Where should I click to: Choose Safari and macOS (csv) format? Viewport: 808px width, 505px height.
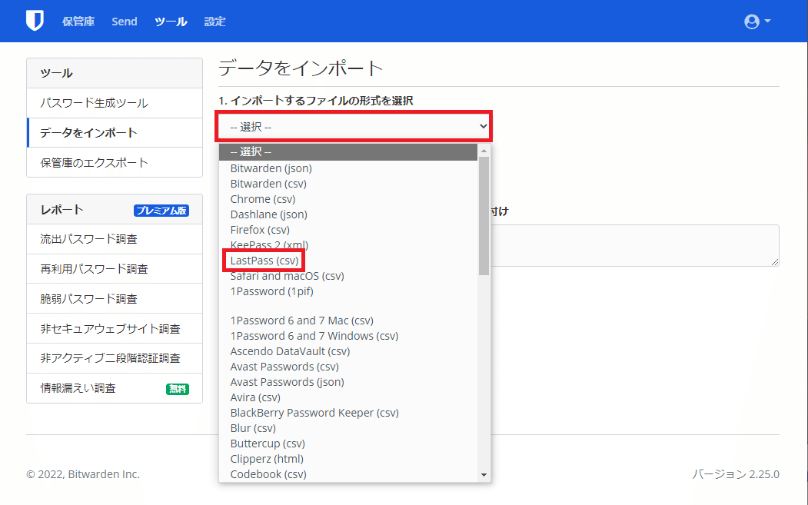coord(348,276)
